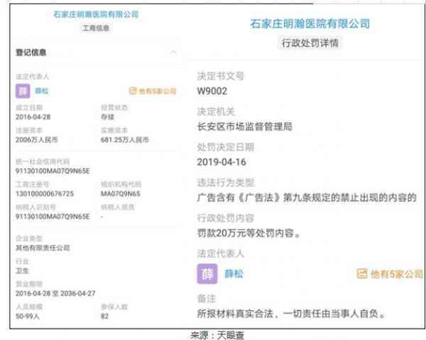
Task: Click registered capital 2006万人民币
Action: point(37,140)
